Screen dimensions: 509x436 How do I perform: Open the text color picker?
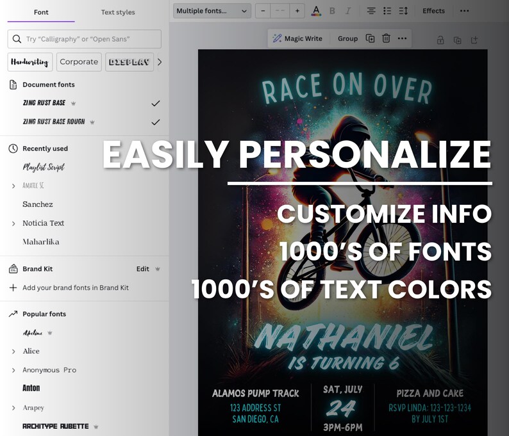click(316, 11)
